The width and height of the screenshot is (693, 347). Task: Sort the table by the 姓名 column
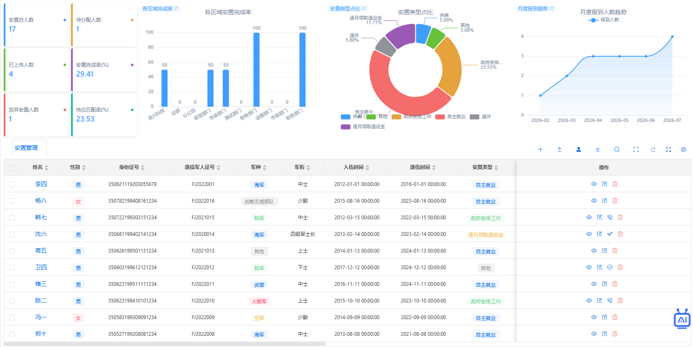[47, 167]
